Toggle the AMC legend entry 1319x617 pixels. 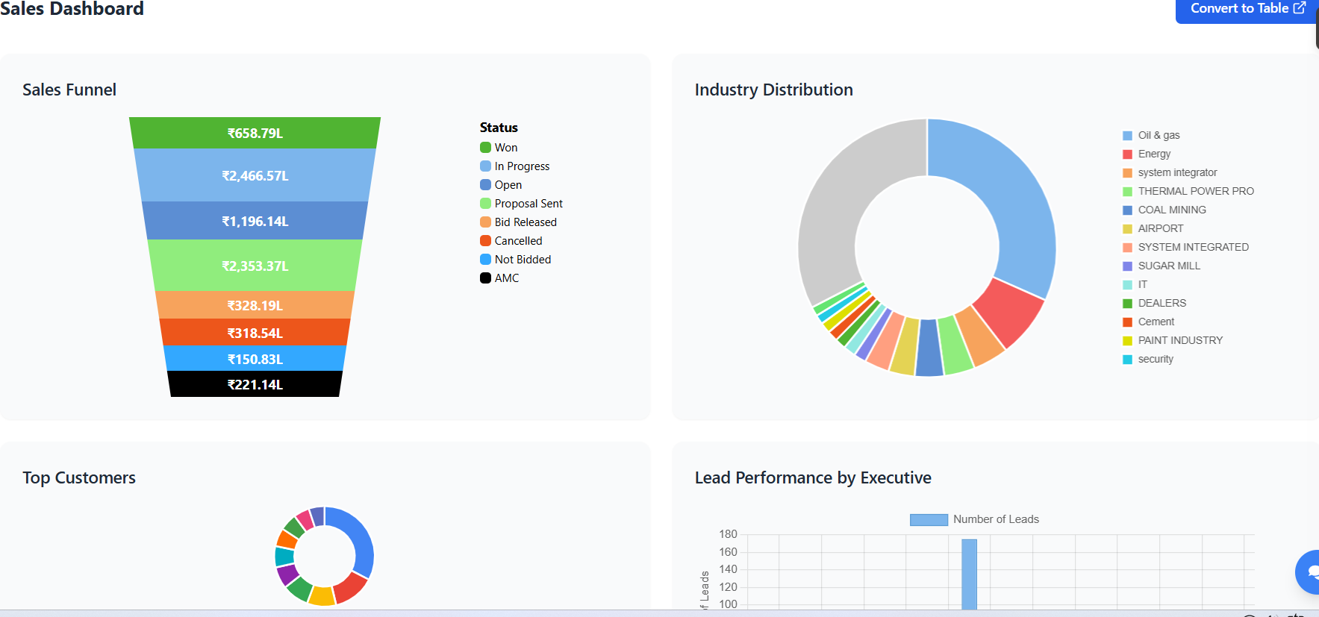499,278
